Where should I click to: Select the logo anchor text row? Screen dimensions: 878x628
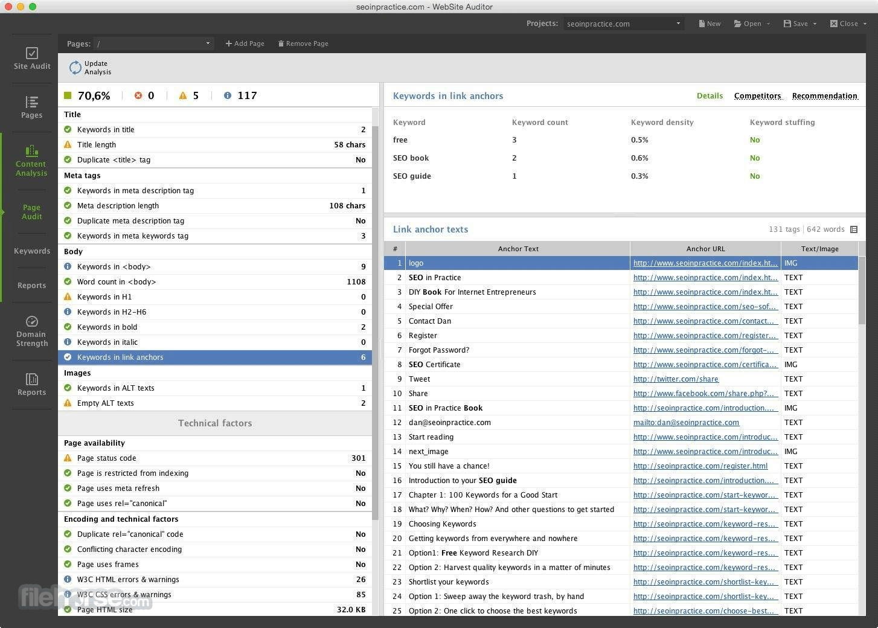pyautogui.click(x=621, y=263)
